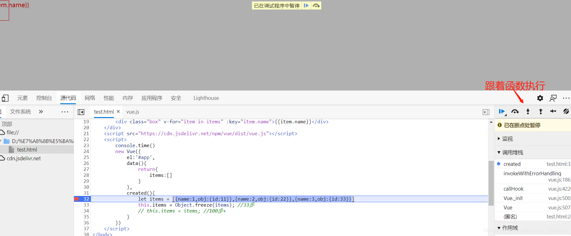Image resolution: width=571 pixels, height=236 pixels.
Task: Select the Vue._init stack frame
Action: (x=533, y=198)
